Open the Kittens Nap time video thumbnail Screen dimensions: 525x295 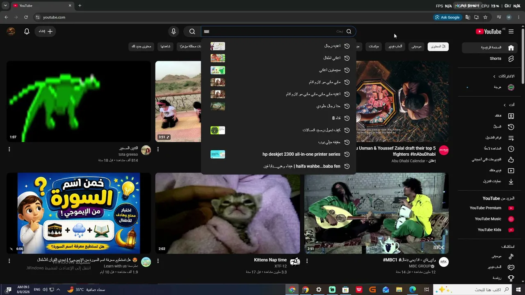(228, 213)
